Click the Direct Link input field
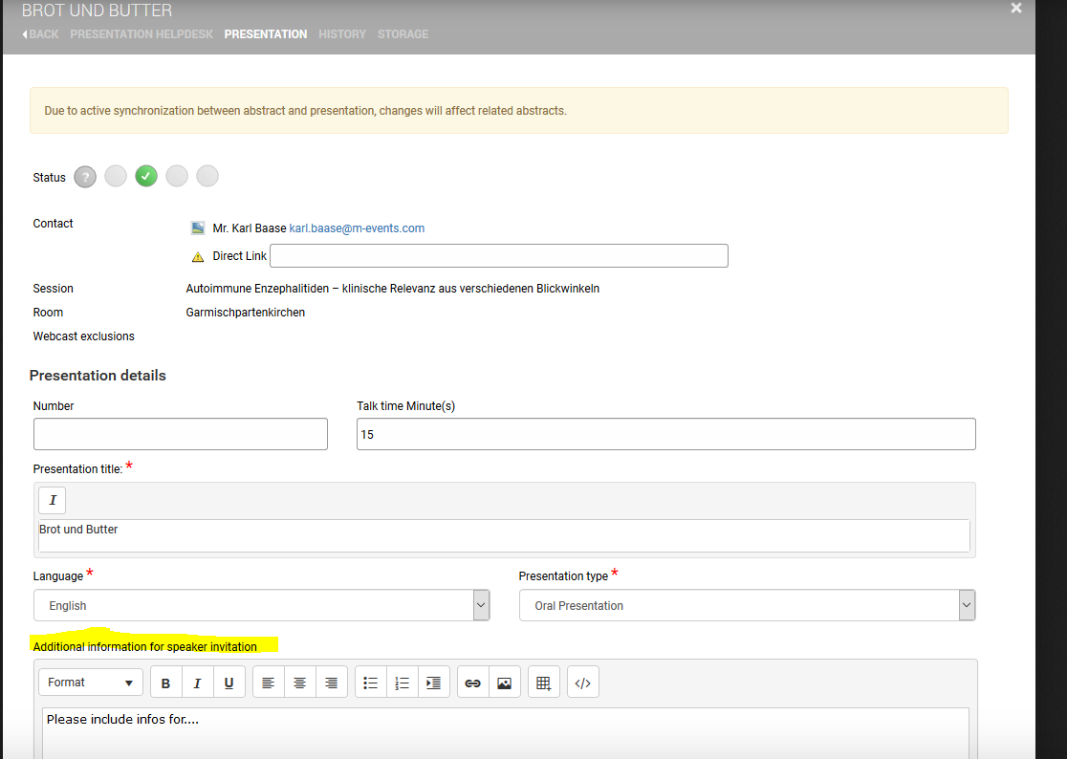 499,256
